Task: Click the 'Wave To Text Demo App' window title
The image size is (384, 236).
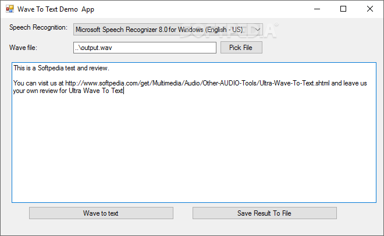Action: pos(56,9)
